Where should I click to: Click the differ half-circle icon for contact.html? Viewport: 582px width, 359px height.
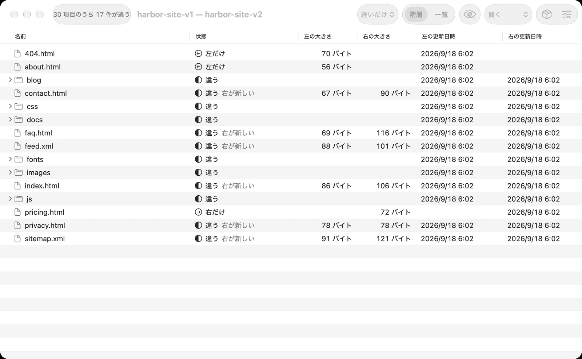(x=198, y=93)
